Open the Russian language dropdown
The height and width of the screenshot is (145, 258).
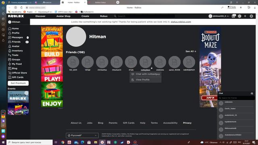[82, 135]
